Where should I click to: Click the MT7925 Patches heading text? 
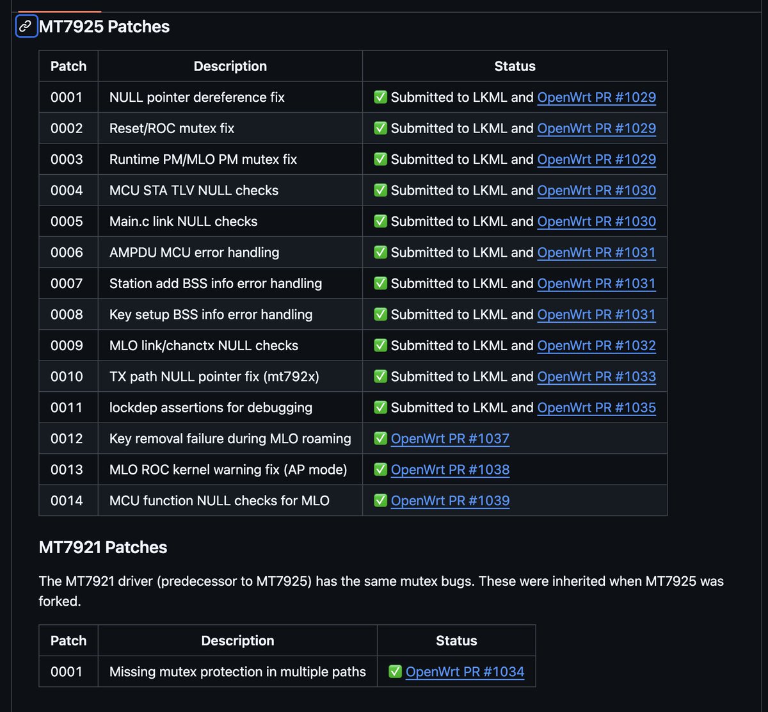coord(104,26)
